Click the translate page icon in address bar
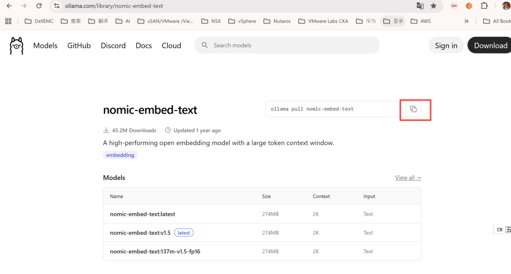Viewport: 511px width, 274px height. [x=420, y=6]
